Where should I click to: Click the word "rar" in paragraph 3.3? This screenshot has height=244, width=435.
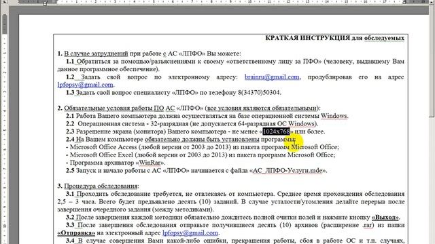click(368, 225)
